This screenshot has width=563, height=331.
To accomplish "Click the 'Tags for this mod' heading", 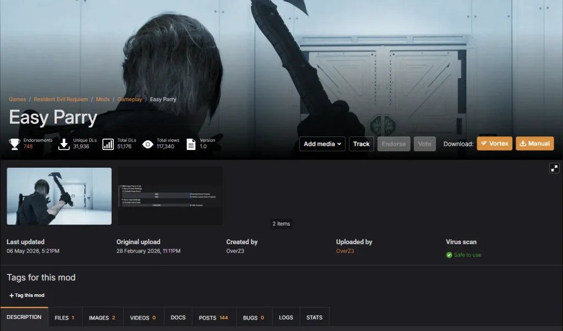I will 41,278.
